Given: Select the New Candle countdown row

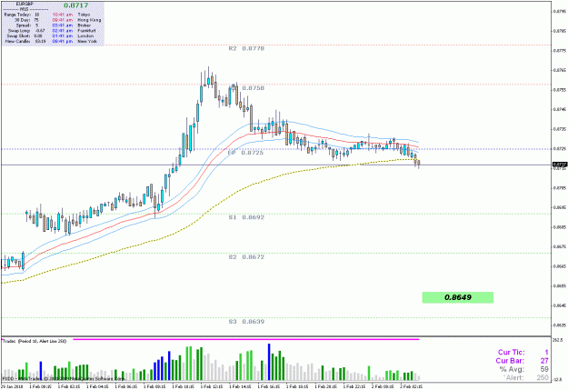Looking at the screenshot, I should (25, 41).
